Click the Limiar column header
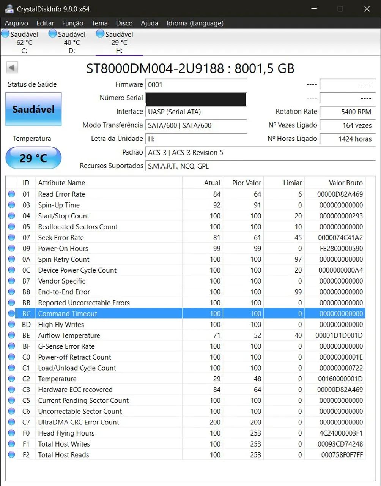 (x=284, y=183)
